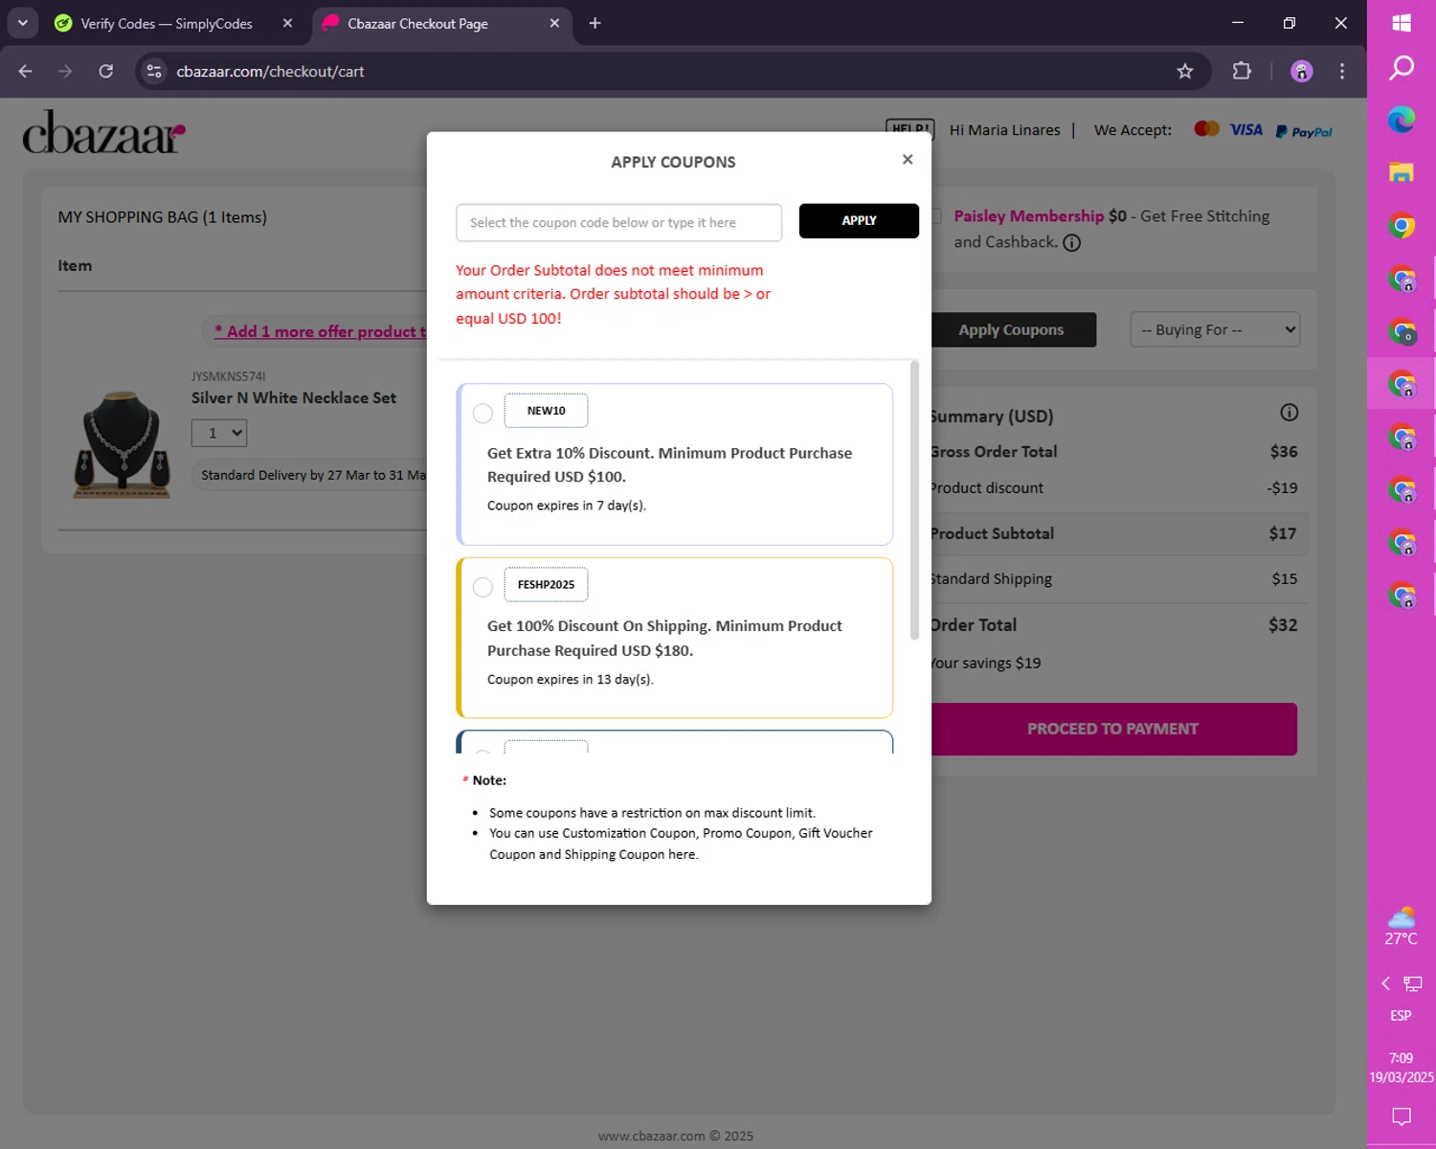This screenshot has height=1149, width=1436.
Task: Switch the ESP input language
Action: [1401, 1015]
